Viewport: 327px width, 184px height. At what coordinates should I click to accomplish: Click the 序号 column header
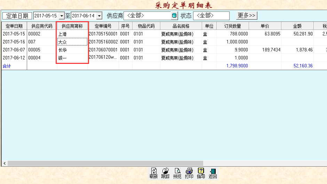point(125,26)
